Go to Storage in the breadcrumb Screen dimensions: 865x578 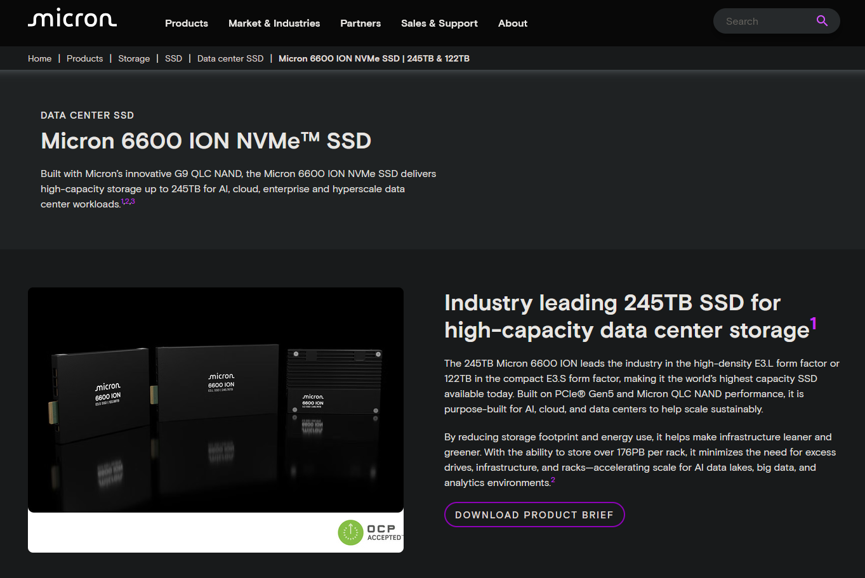coord(134,58)
